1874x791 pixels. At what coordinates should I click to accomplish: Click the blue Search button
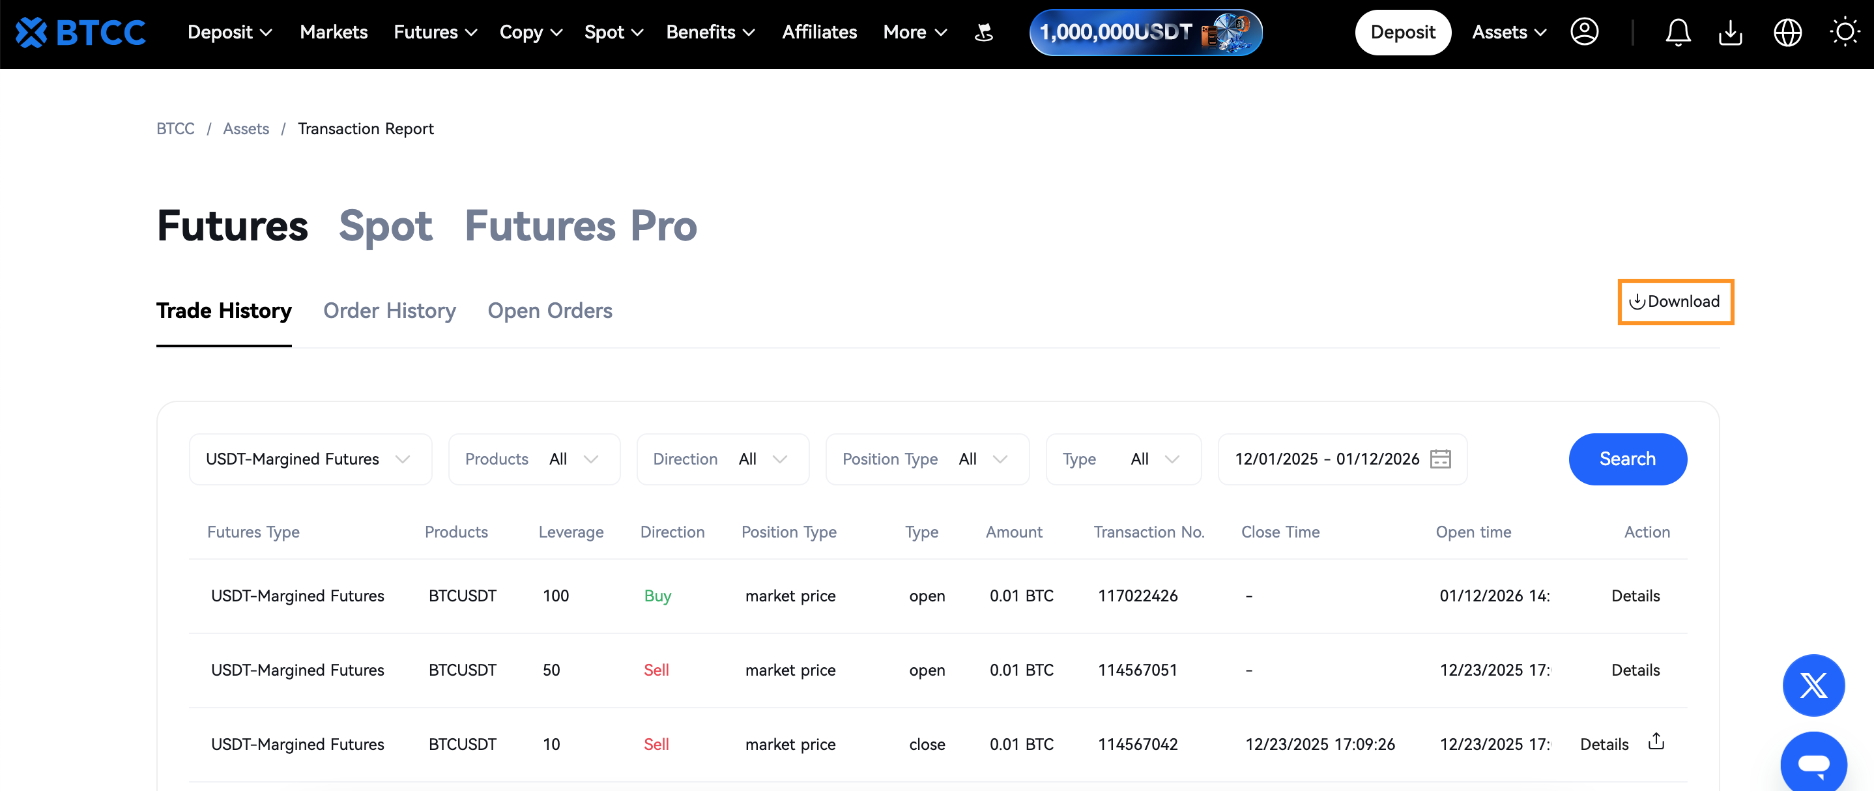pyautogui.click(x=1628, y=459)
